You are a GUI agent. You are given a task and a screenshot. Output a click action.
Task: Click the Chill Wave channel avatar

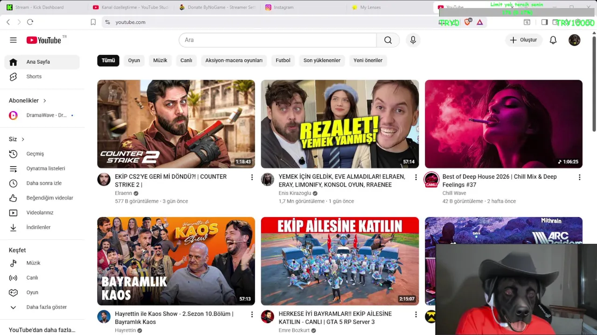click(x=431, y=180)
